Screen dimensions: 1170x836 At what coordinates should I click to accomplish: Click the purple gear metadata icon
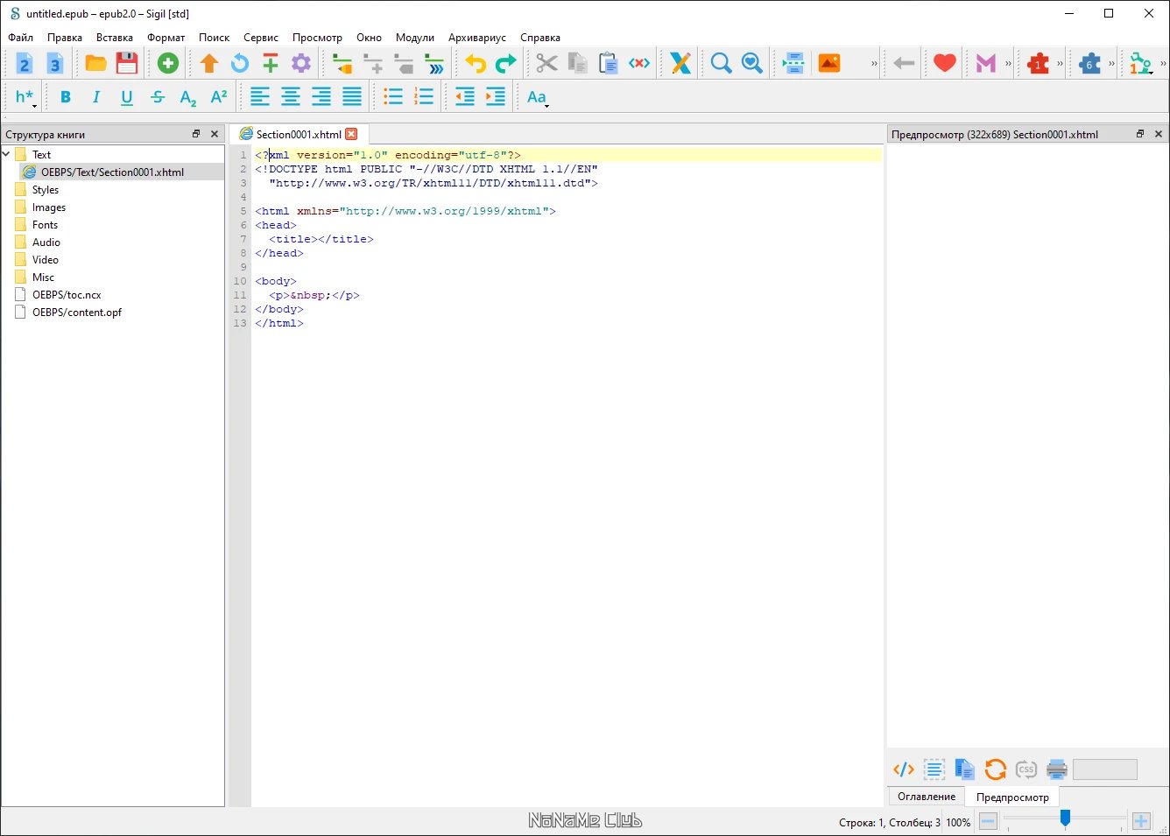(x=301, y=63)
